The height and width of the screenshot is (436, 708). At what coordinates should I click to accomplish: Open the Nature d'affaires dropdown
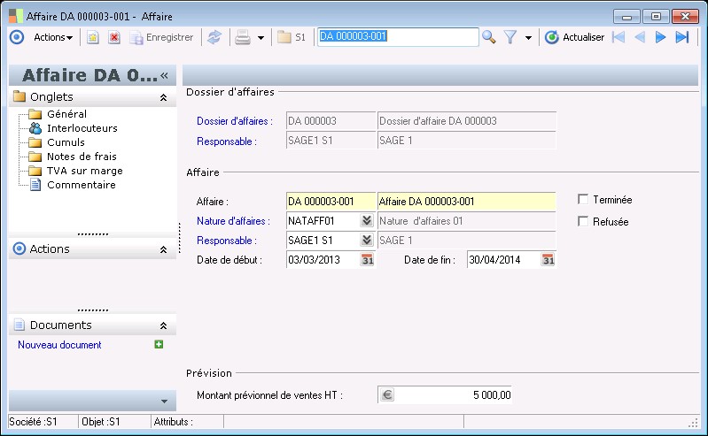click(x=366, y=221)
